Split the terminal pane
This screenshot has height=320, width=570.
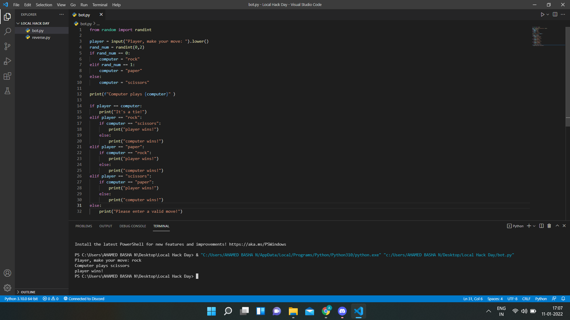coord(541,226)
